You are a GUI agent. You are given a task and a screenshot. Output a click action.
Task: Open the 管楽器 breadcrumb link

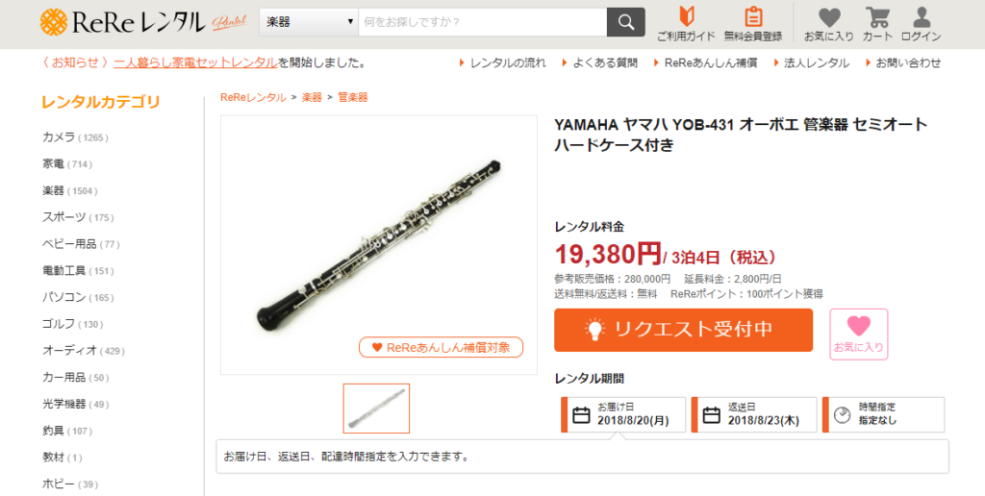coord(352,97)
